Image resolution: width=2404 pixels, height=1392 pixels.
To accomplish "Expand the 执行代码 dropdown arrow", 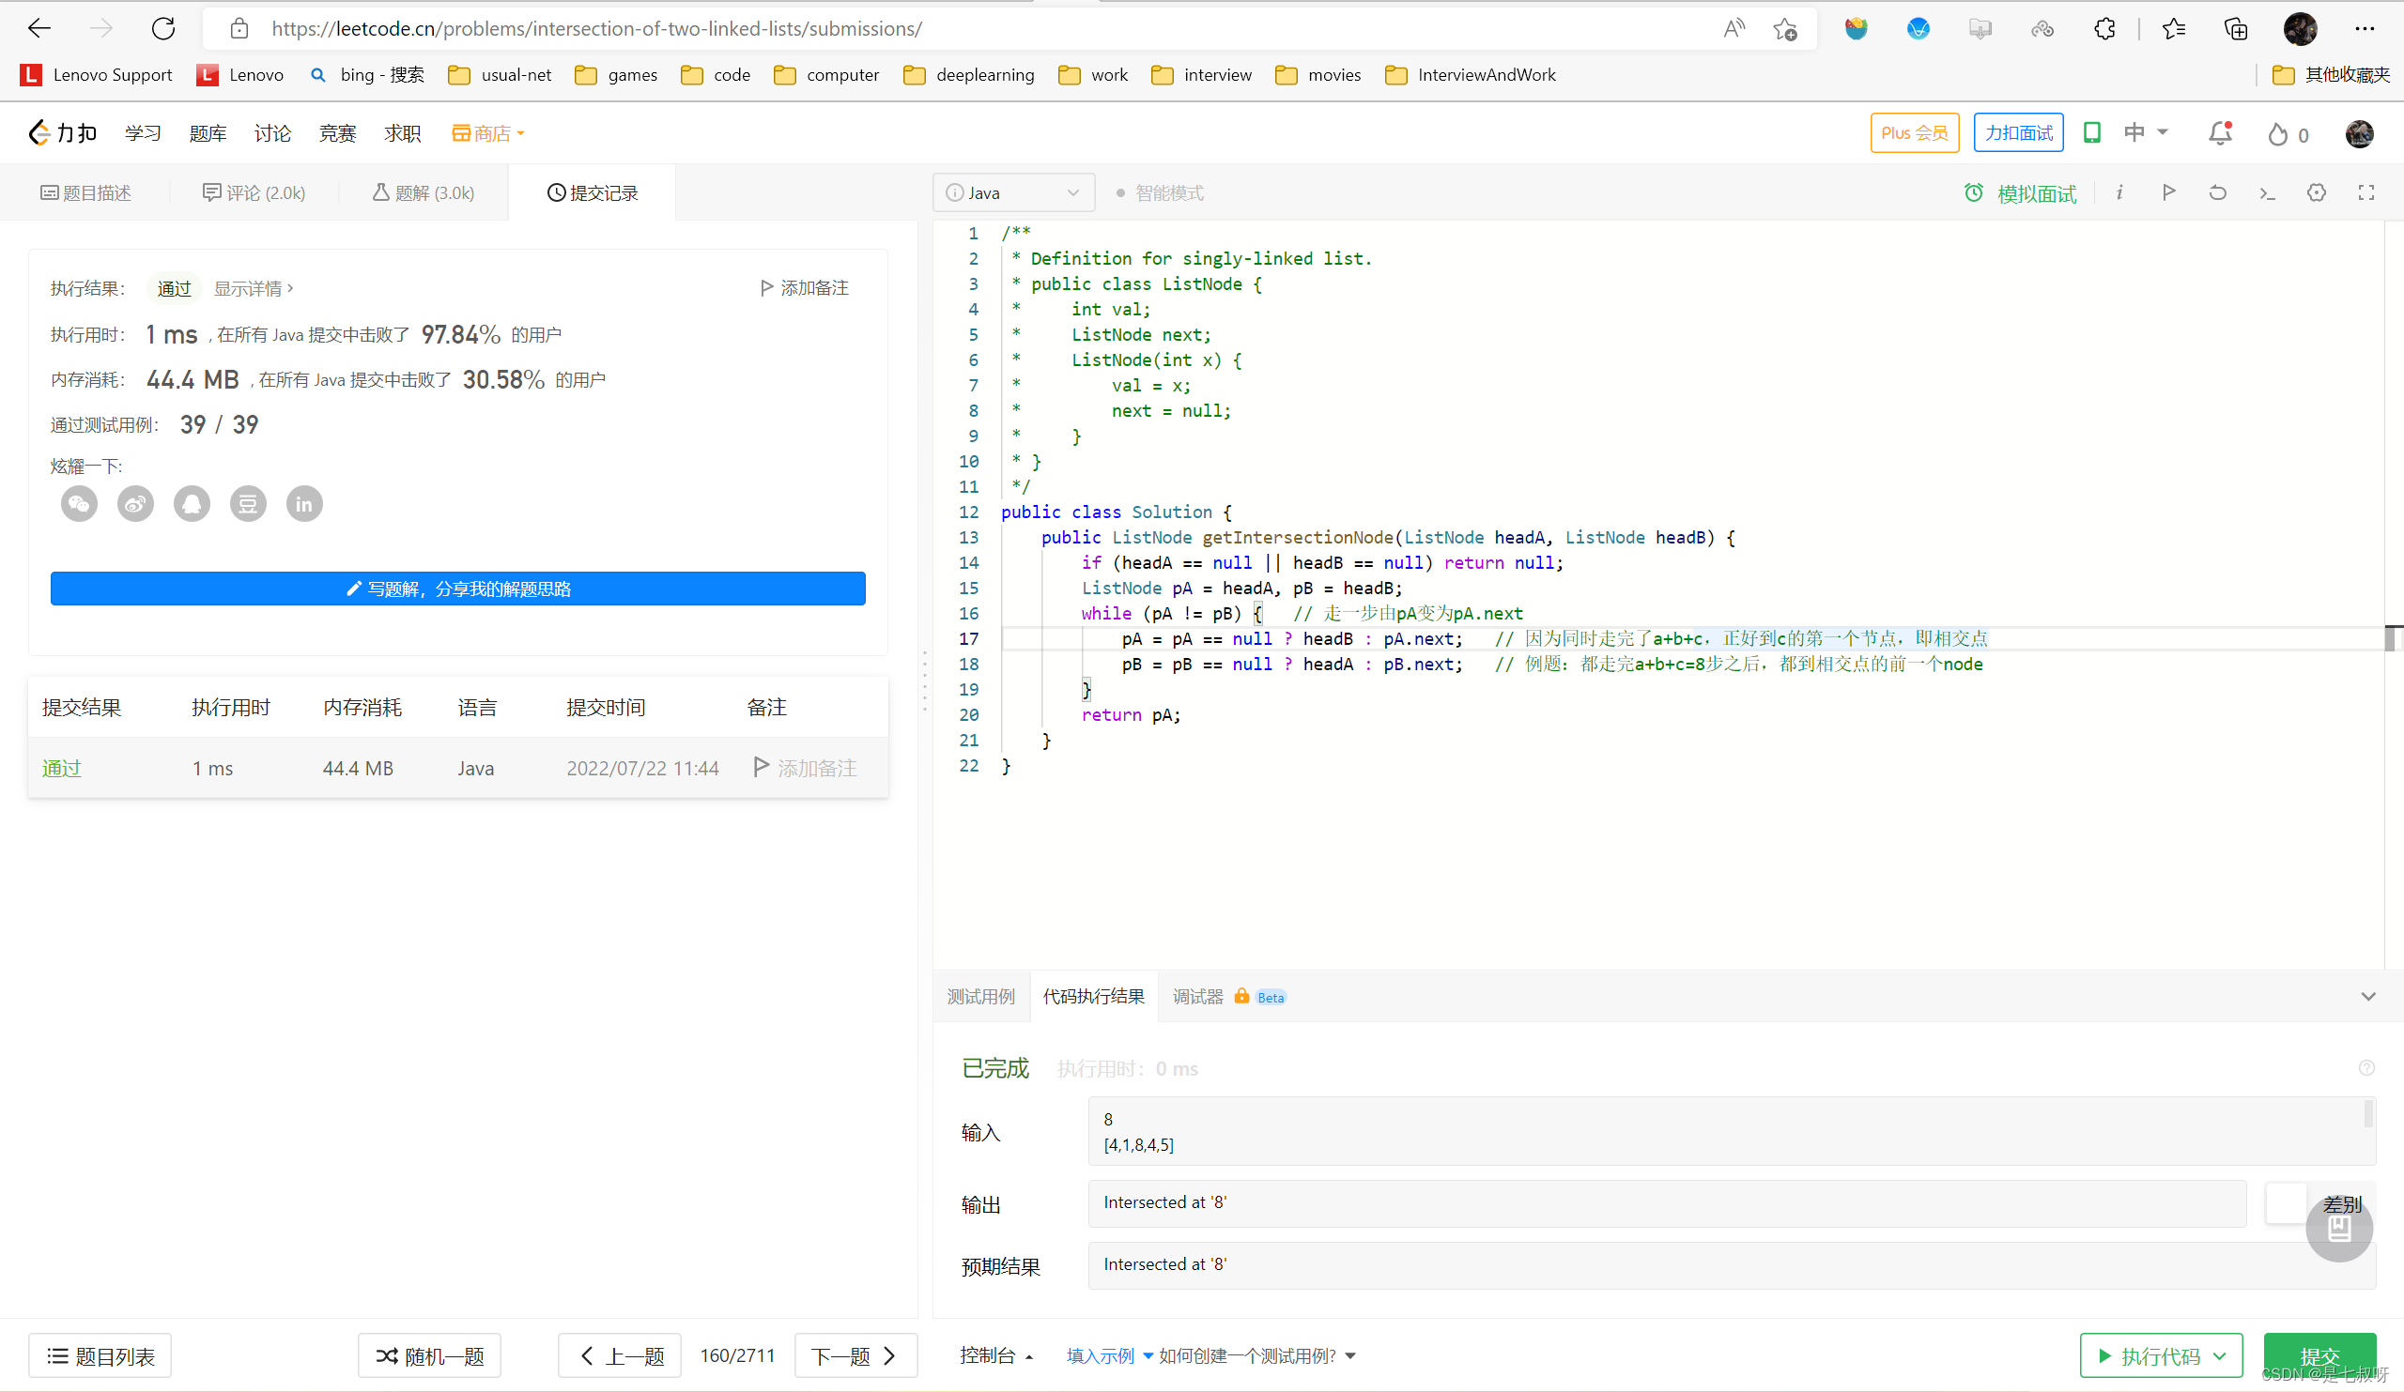I will point(2220,1355).
